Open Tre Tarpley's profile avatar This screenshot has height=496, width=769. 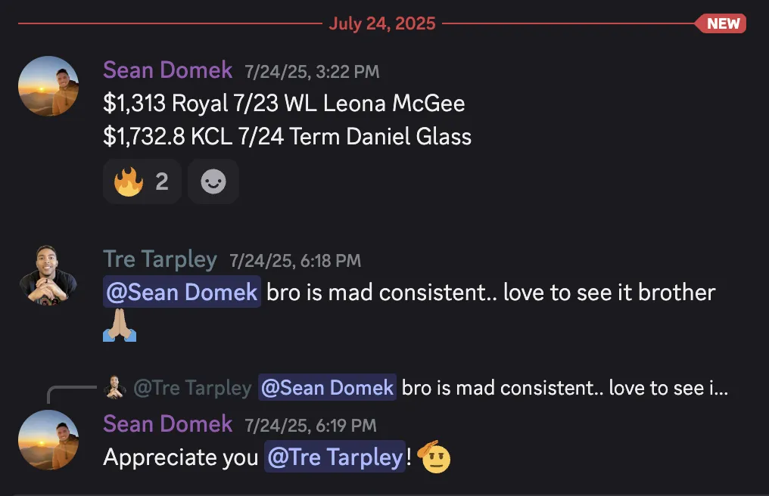tap(48, 275)
